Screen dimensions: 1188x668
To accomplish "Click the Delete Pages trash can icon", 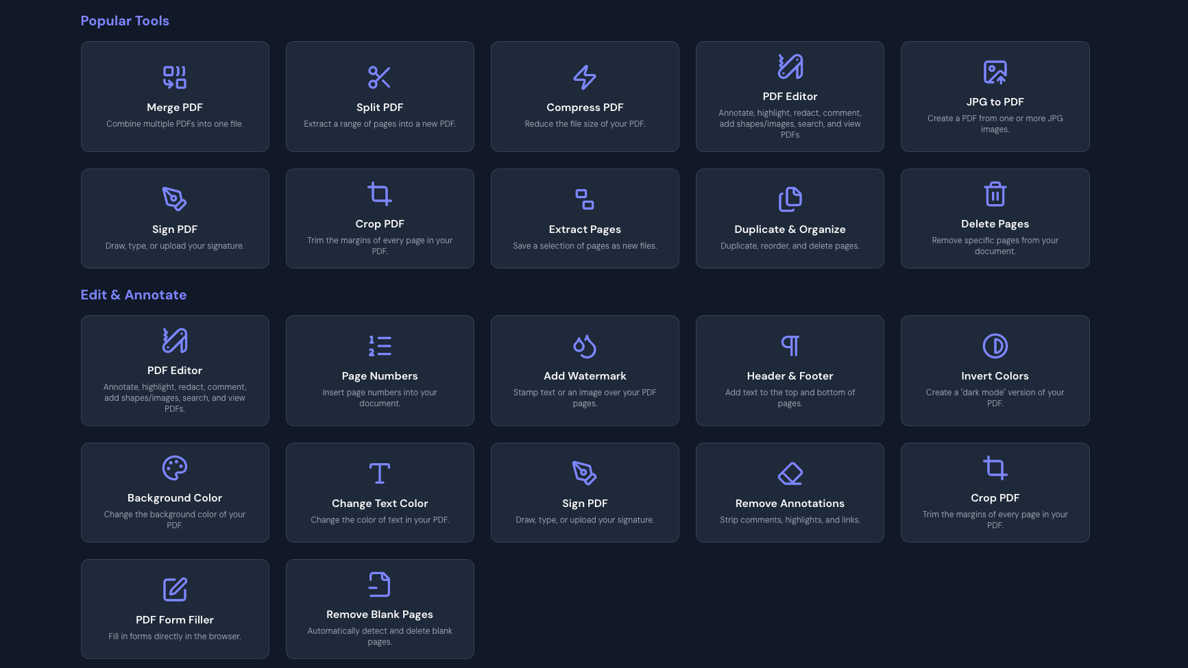I will [995, 194].
